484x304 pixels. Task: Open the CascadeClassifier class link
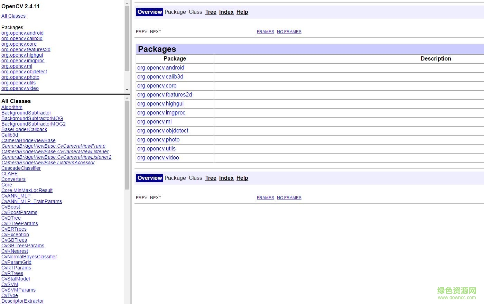tap(21, 168)
